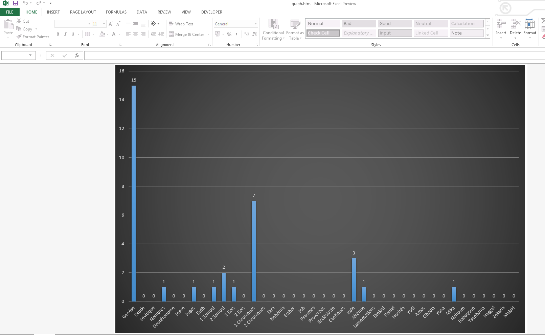Click the Format as Table icon
This screenshot has width=545, height=335.
[295, 24]
